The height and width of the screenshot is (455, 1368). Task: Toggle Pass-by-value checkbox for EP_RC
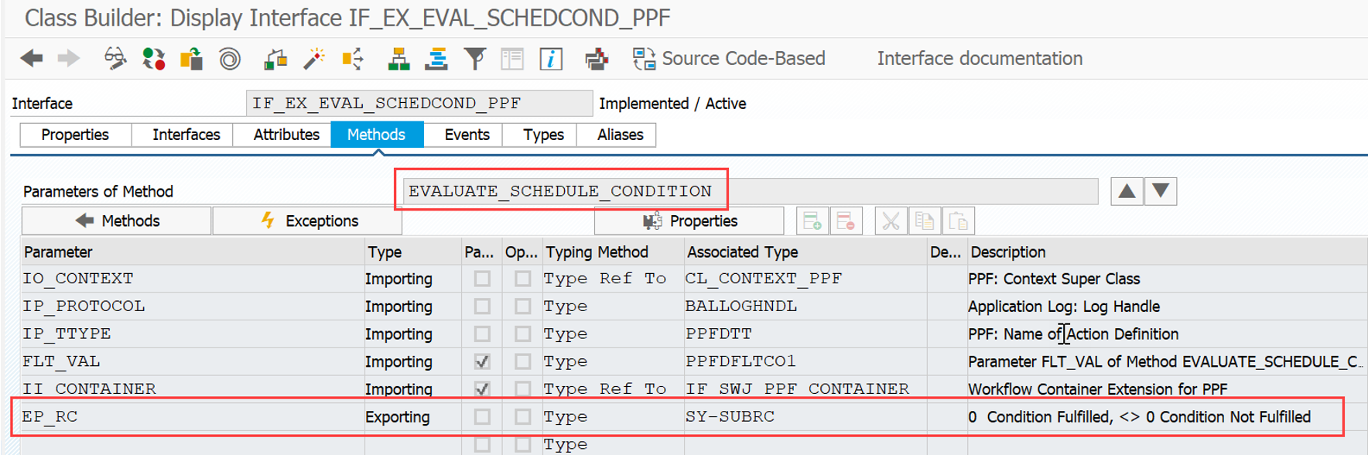pos(482,417)
